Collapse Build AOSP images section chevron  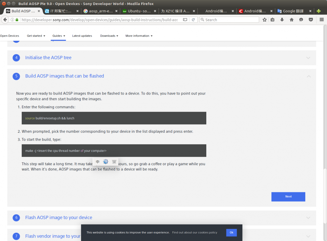pos(309,76)
